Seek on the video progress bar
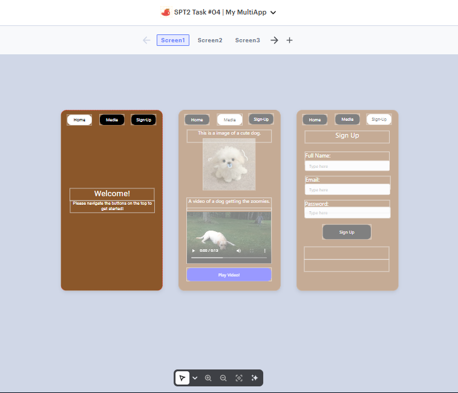Viewport: 458px width, 393px height. tap(229, 258)
